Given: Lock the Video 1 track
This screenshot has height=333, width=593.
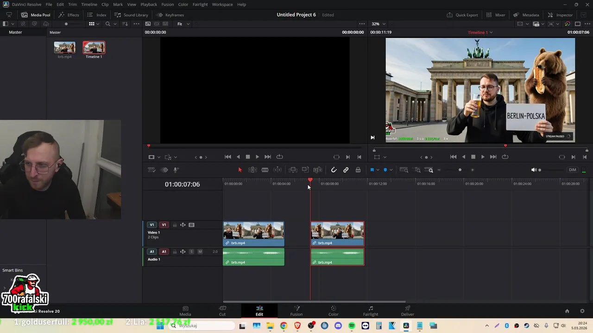Looking at the screenshot, I should click(x=175, y=225).
